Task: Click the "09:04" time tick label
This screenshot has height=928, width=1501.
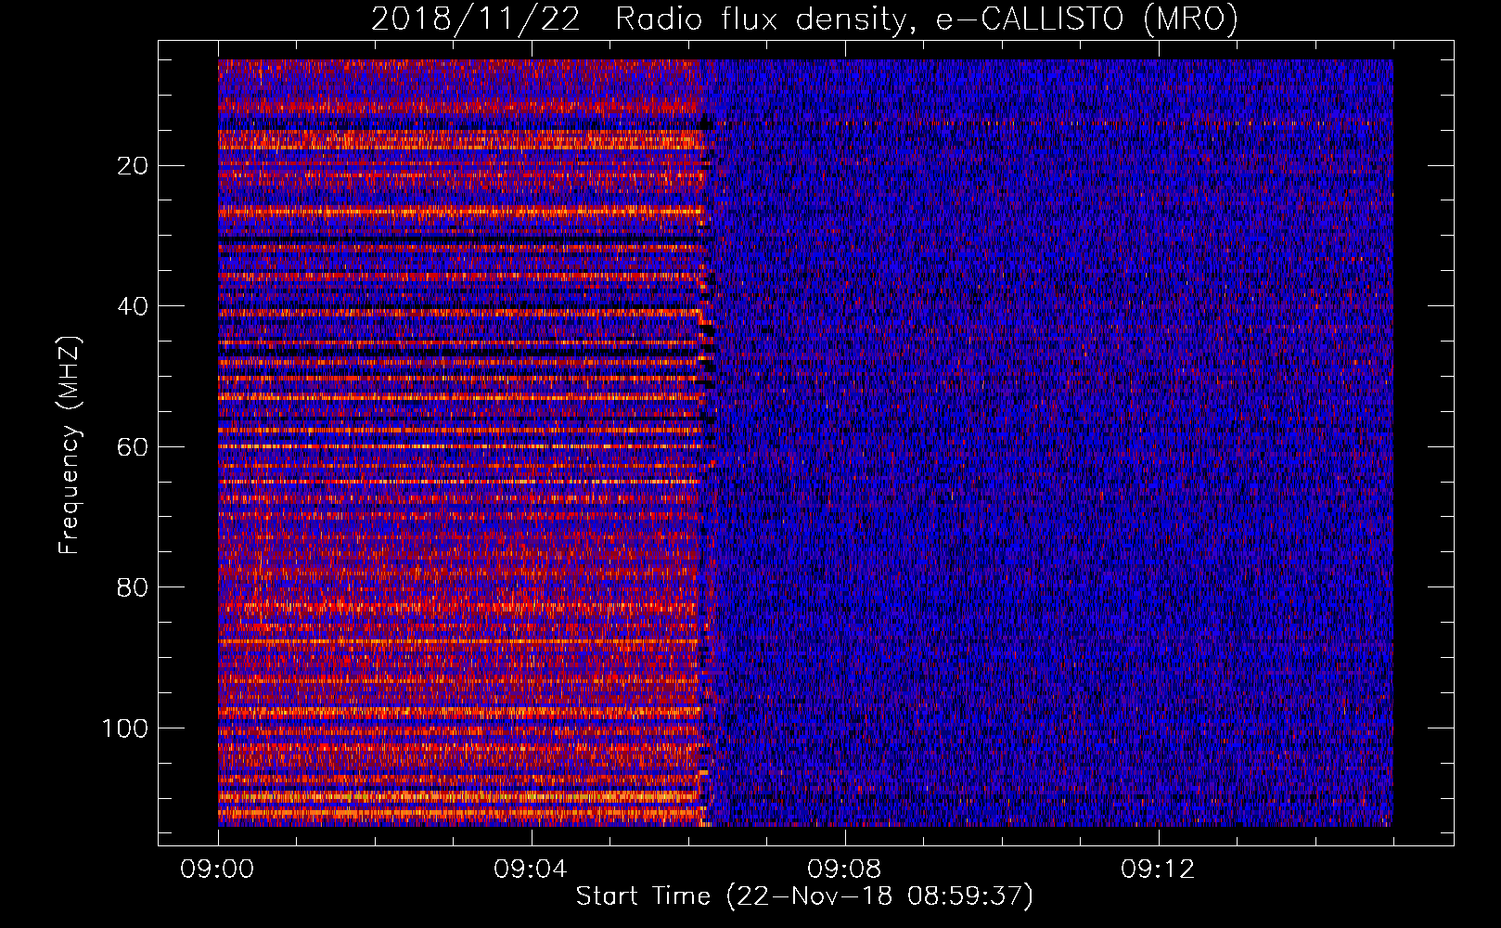Action: 531,870
